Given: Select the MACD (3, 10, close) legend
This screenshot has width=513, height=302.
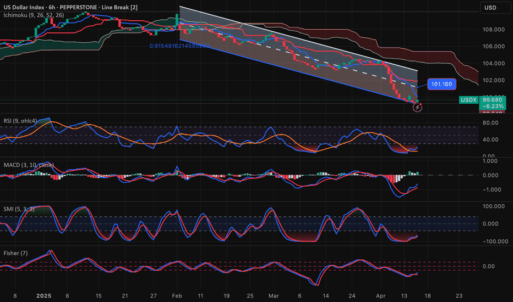Looking at the screenshot, I should pos(29,165).
